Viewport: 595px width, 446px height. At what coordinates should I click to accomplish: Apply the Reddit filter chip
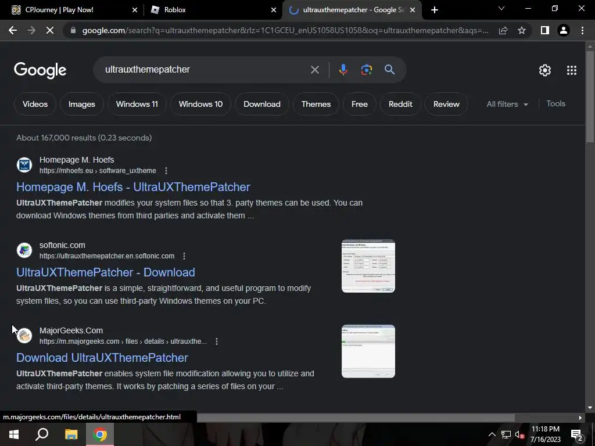(400, 104)
